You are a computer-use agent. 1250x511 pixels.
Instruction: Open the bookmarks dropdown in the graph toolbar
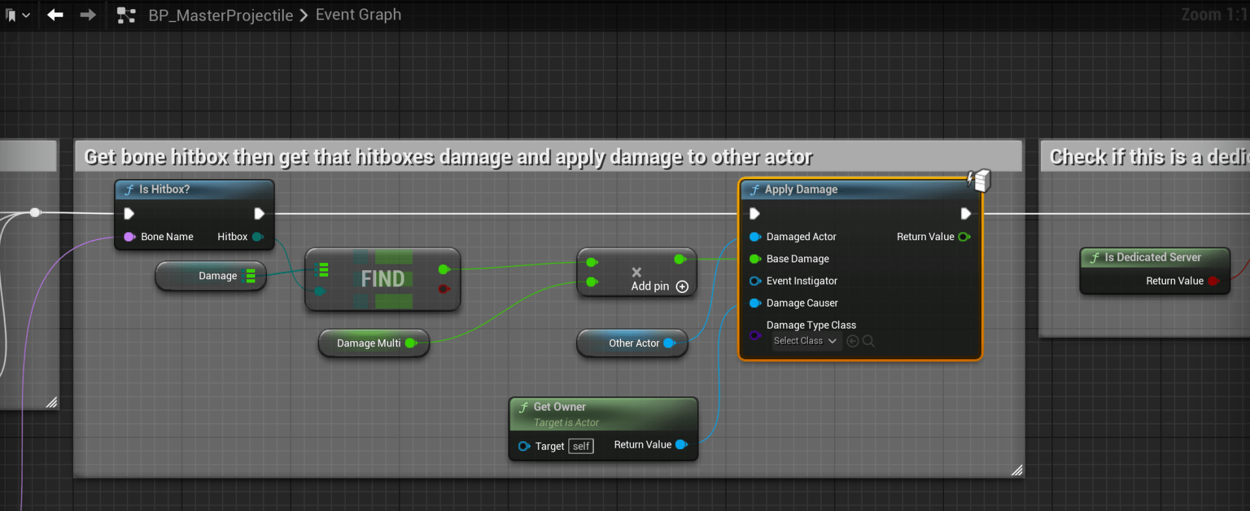click(18, 15)
